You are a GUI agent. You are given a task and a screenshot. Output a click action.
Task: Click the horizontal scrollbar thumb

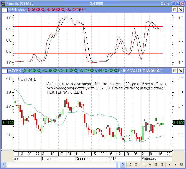point(117,164)
